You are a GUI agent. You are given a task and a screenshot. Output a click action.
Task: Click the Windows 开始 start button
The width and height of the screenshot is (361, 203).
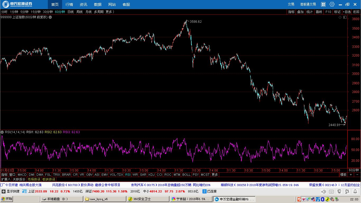(7, 199)
